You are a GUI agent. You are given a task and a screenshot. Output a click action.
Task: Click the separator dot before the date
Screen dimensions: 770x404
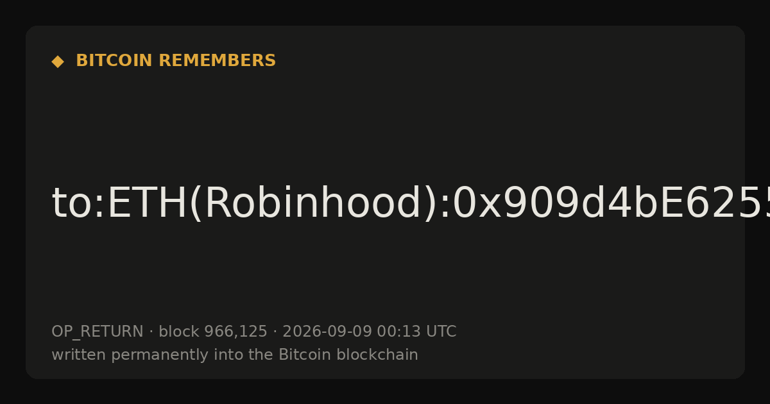point(275,332)
